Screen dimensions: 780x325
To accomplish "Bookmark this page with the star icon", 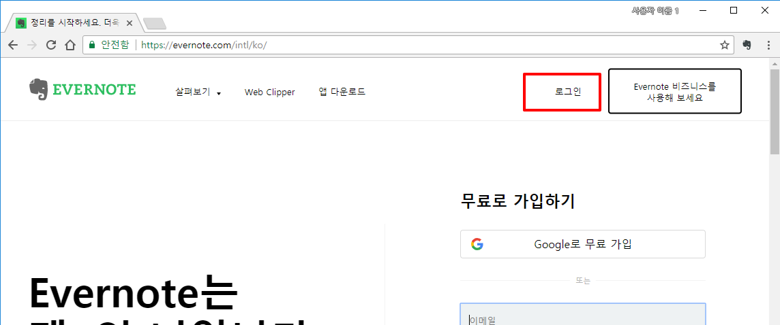I will 724,45.
